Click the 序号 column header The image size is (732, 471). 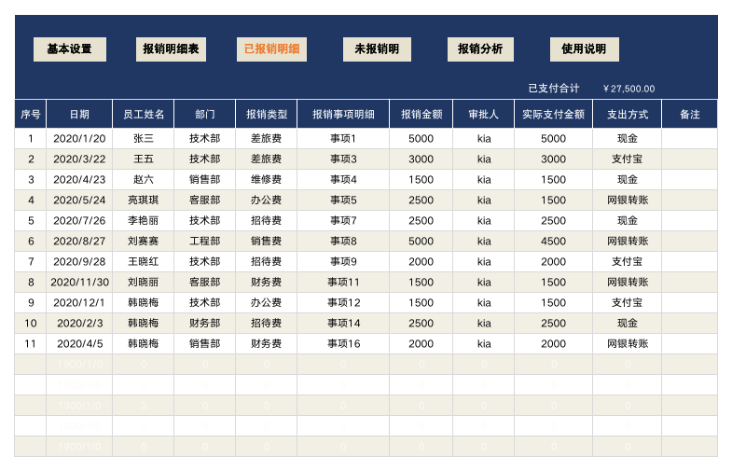(x=31, y=114)
